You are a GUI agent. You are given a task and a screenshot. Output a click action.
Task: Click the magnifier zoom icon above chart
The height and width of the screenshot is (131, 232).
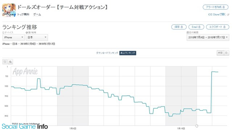11,62
